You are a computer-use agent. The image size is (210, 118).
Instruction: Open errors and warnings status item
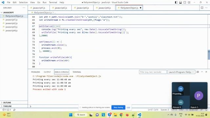[7, 110]
